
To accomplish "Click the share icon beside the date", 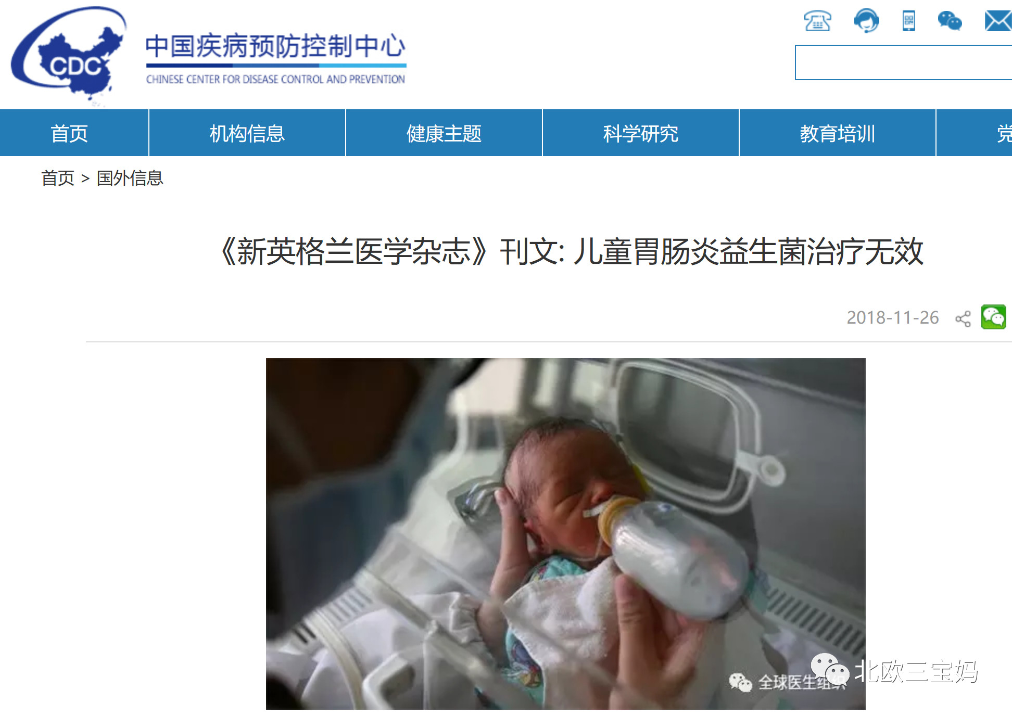I will click(x=963, y=318).
